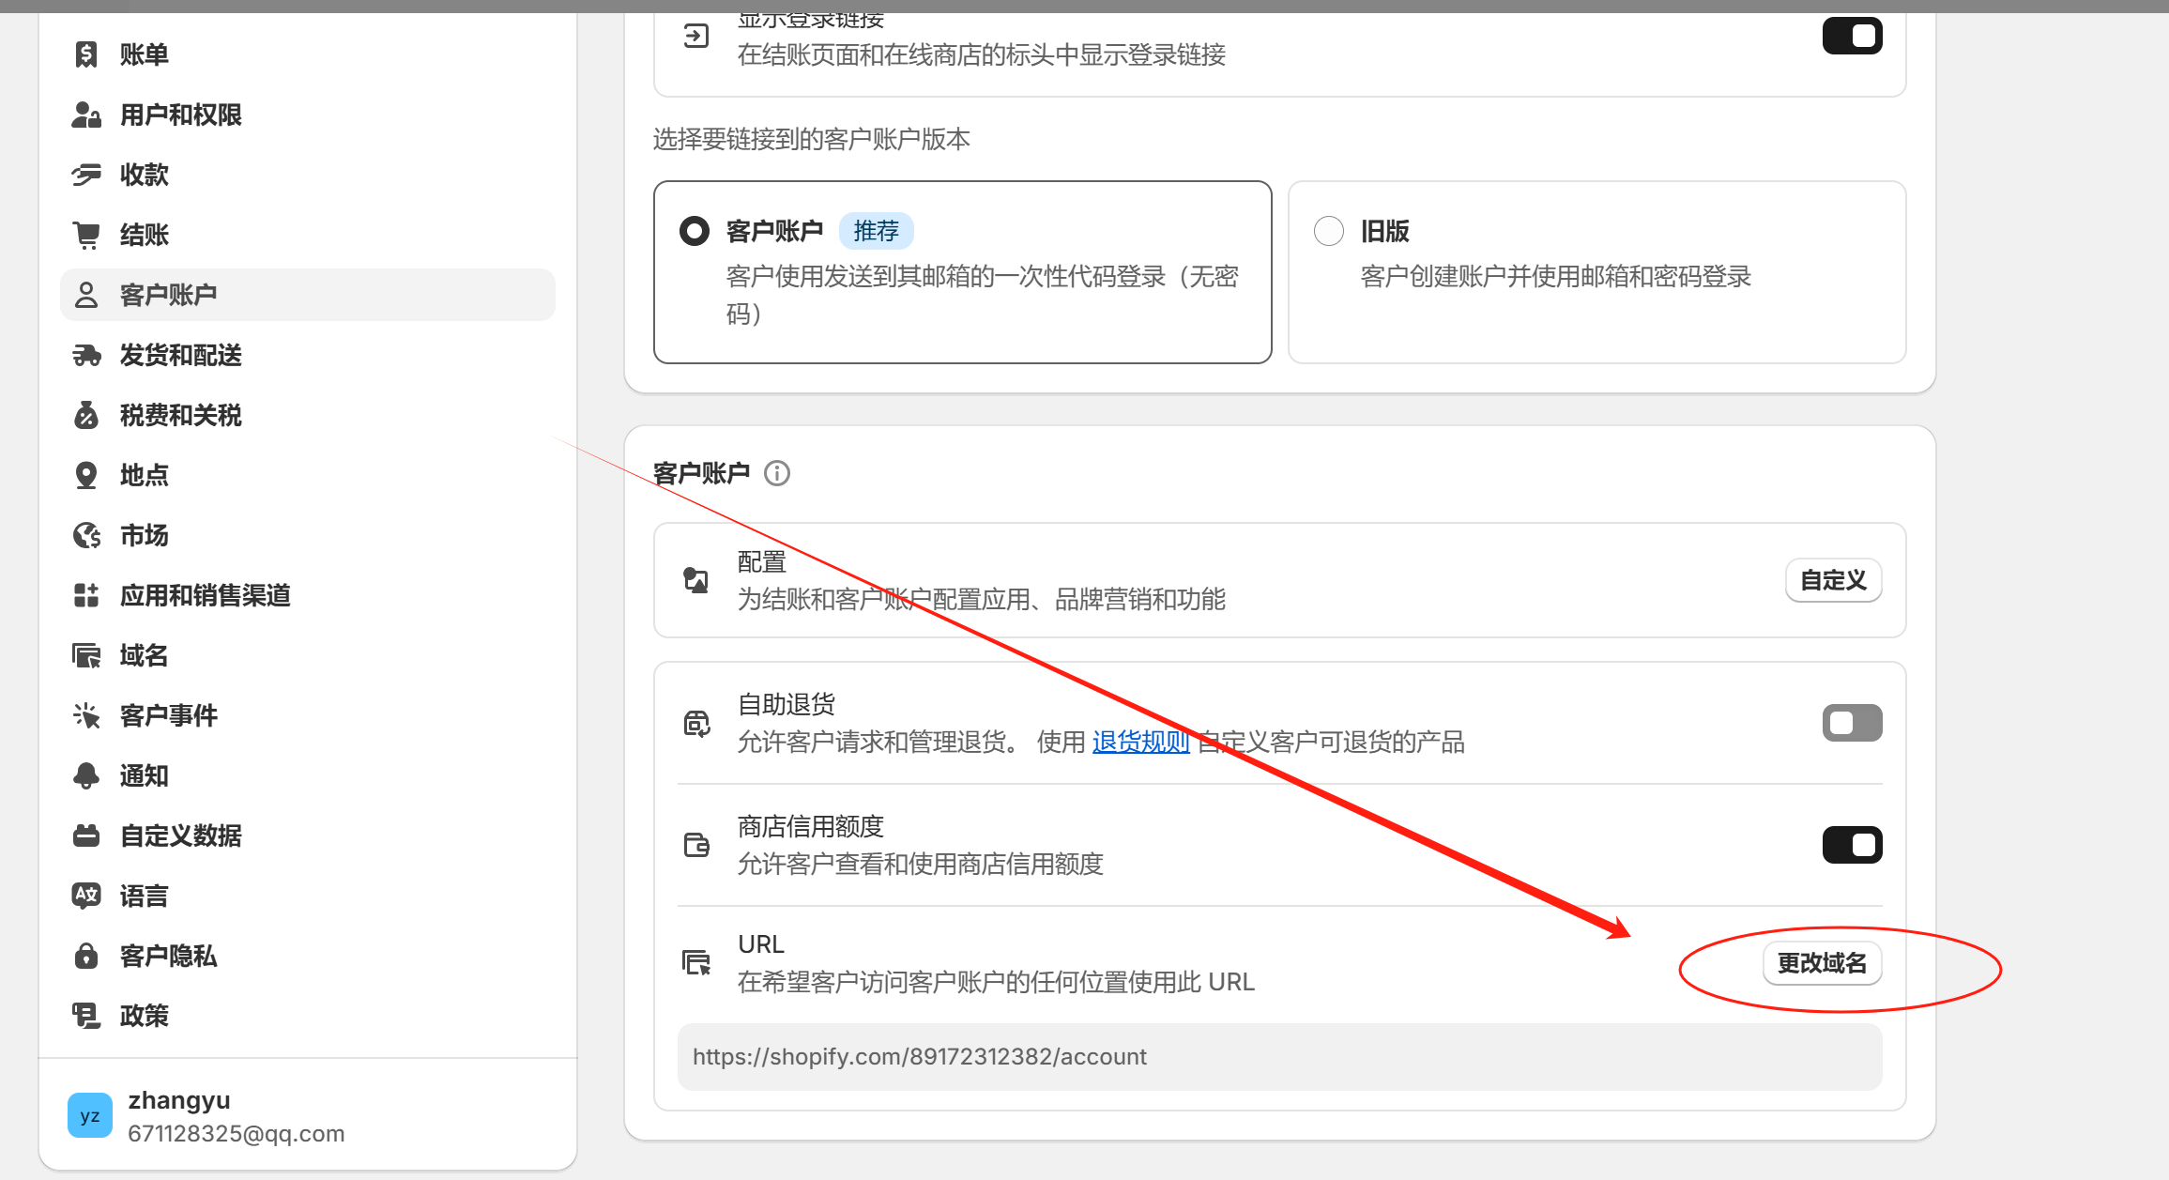This screenshot has width=2169, height=1180.
Task: Click the padlock customer privacy icon
Action: click(86, 956)
